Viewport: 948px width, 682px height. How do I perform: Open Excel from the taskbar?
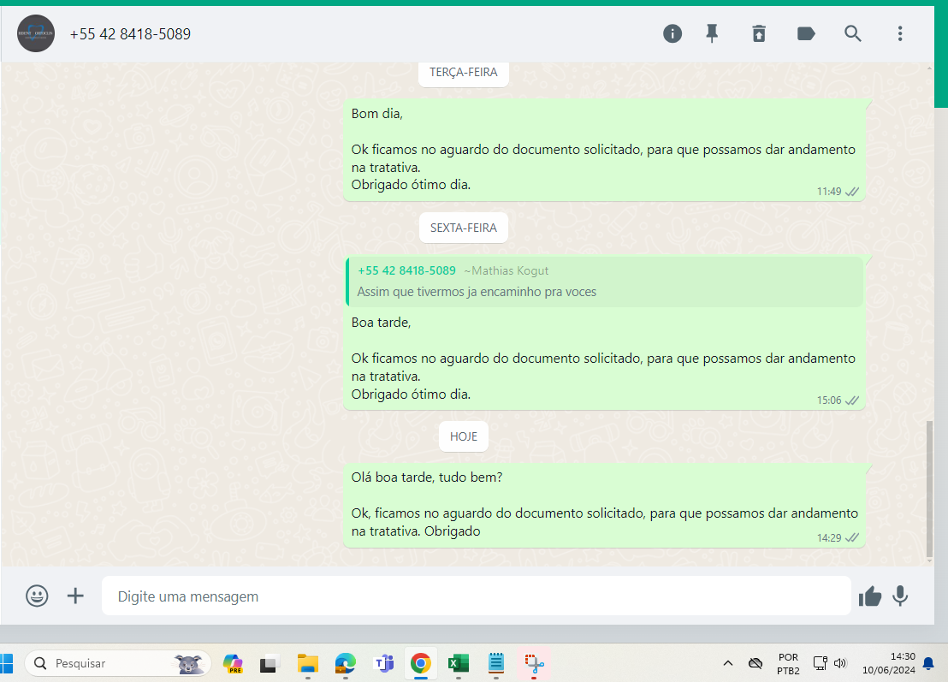point(459,663)
